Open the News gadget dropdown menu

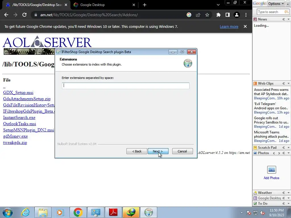tap(288, 19)
